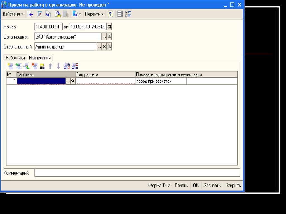This screenshot has height=214, width=286.
Task: Click magnifier icon beside Организация field
Action: (x=109, y=37)
